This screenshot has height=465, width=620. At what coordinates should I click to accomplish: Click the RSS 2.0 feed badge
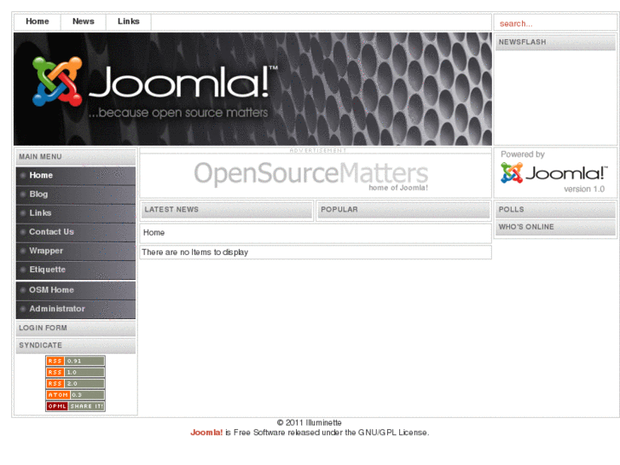(x=75, y=383)
